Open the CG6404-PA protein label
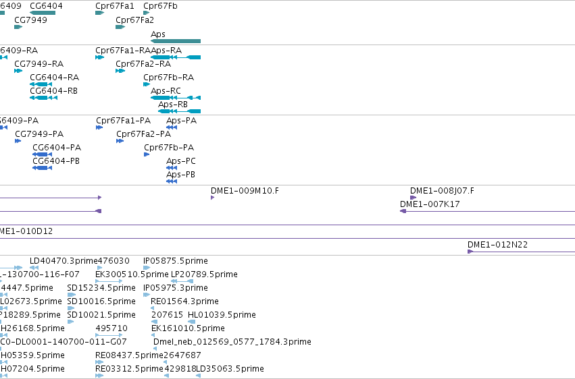575x379 pixels. pos(57,148)
